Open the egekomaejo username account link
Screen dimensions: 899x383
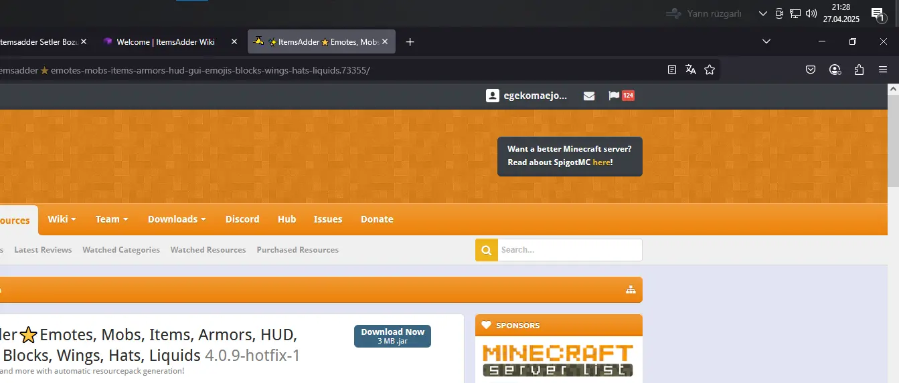coord(536,96)
